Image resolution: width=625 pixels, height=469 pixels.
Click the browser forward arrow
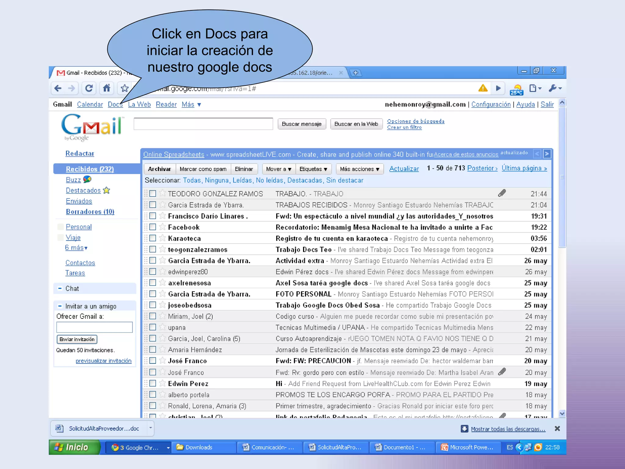click(71, 89)
